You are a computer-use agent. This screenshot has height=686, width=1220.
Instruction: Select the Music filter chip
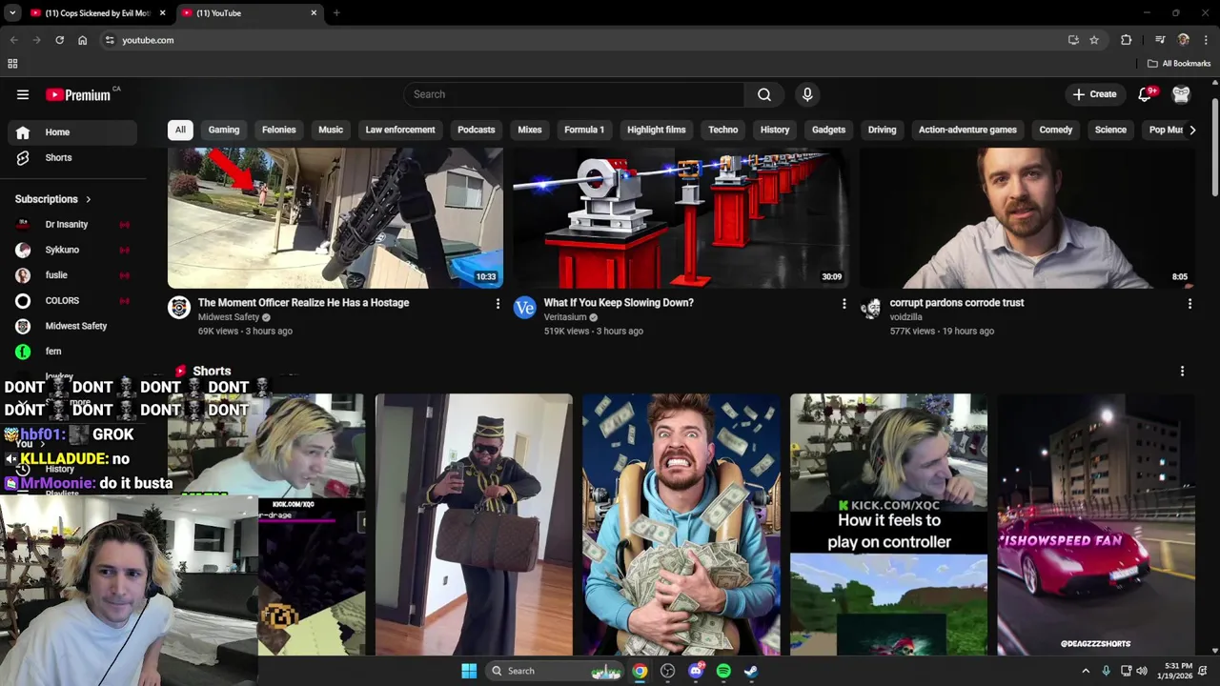coord(331,130)
